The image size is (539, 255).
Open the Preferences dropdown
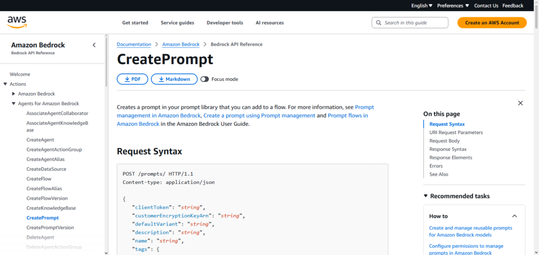click(x=453, y=5)
